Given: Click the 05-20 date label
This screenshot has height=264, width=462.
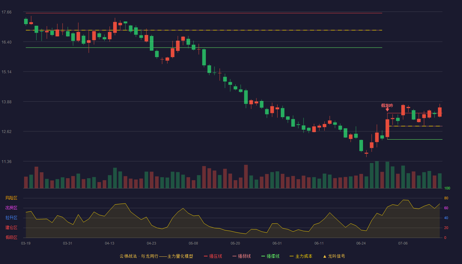Looking at the screenshot, I should click(235, 243).
